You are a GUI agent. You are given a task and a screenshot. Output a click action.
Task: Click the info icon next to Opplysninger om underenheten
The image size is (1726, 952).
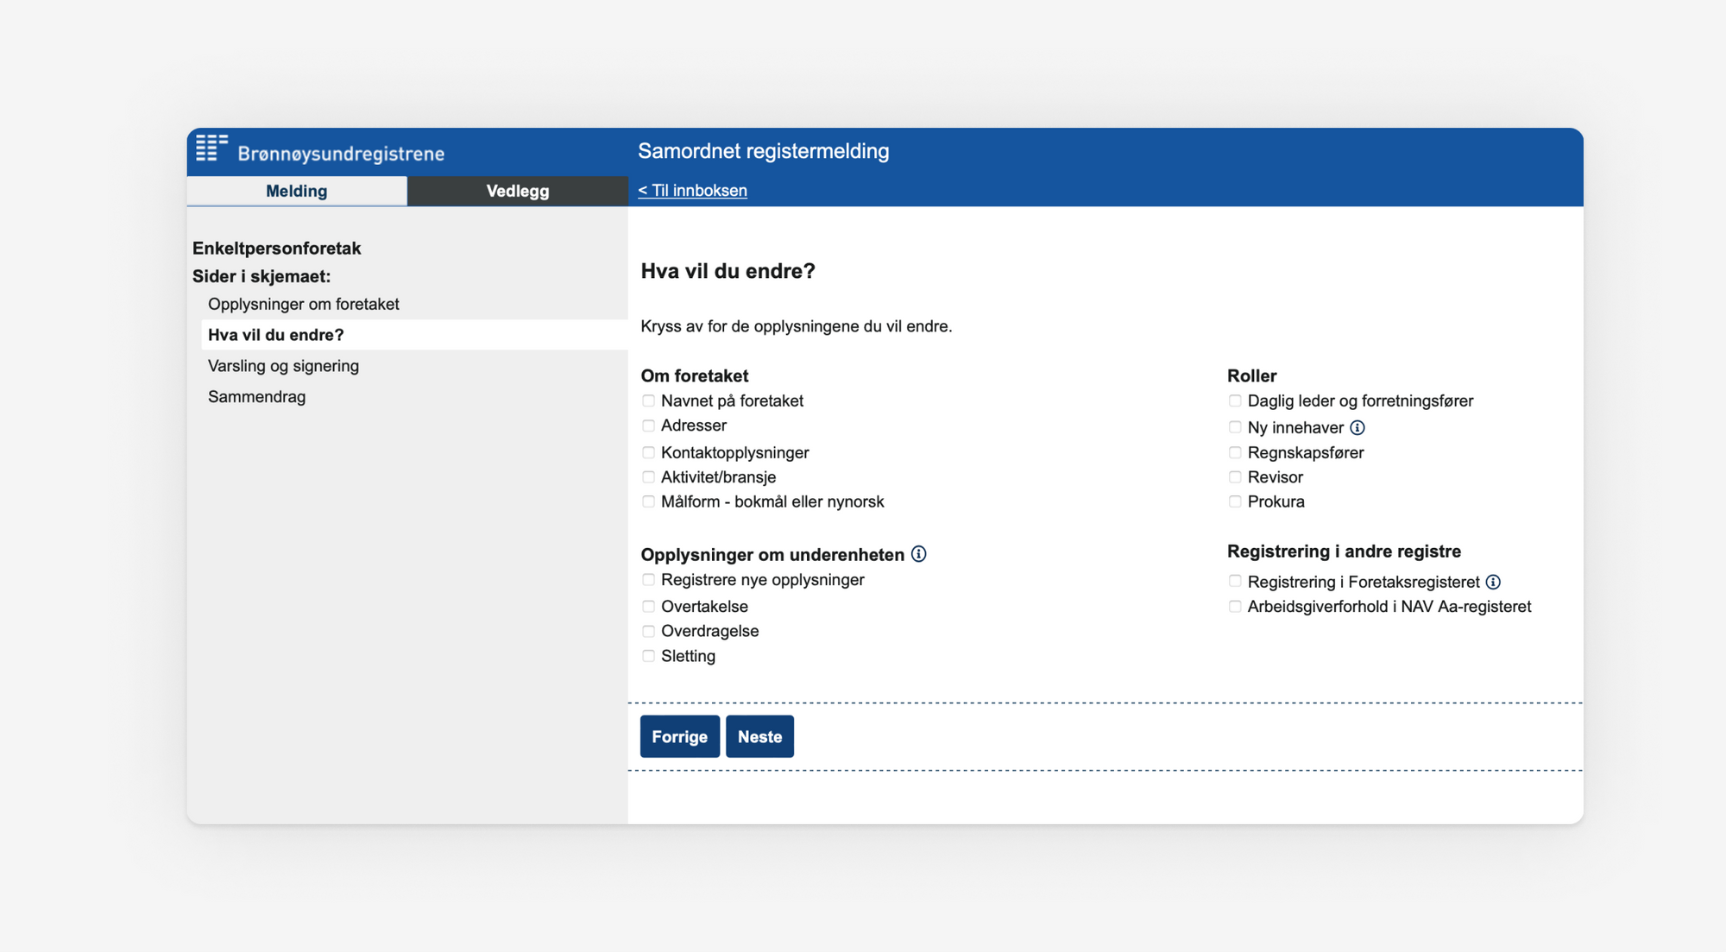click(919, 554)
